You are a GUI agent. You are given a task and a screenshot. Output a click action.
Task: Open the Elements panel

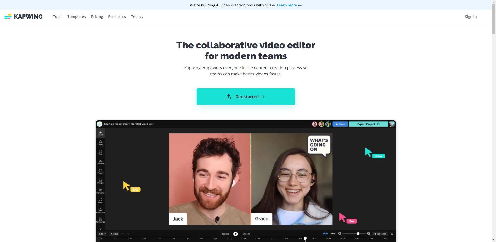100,191
